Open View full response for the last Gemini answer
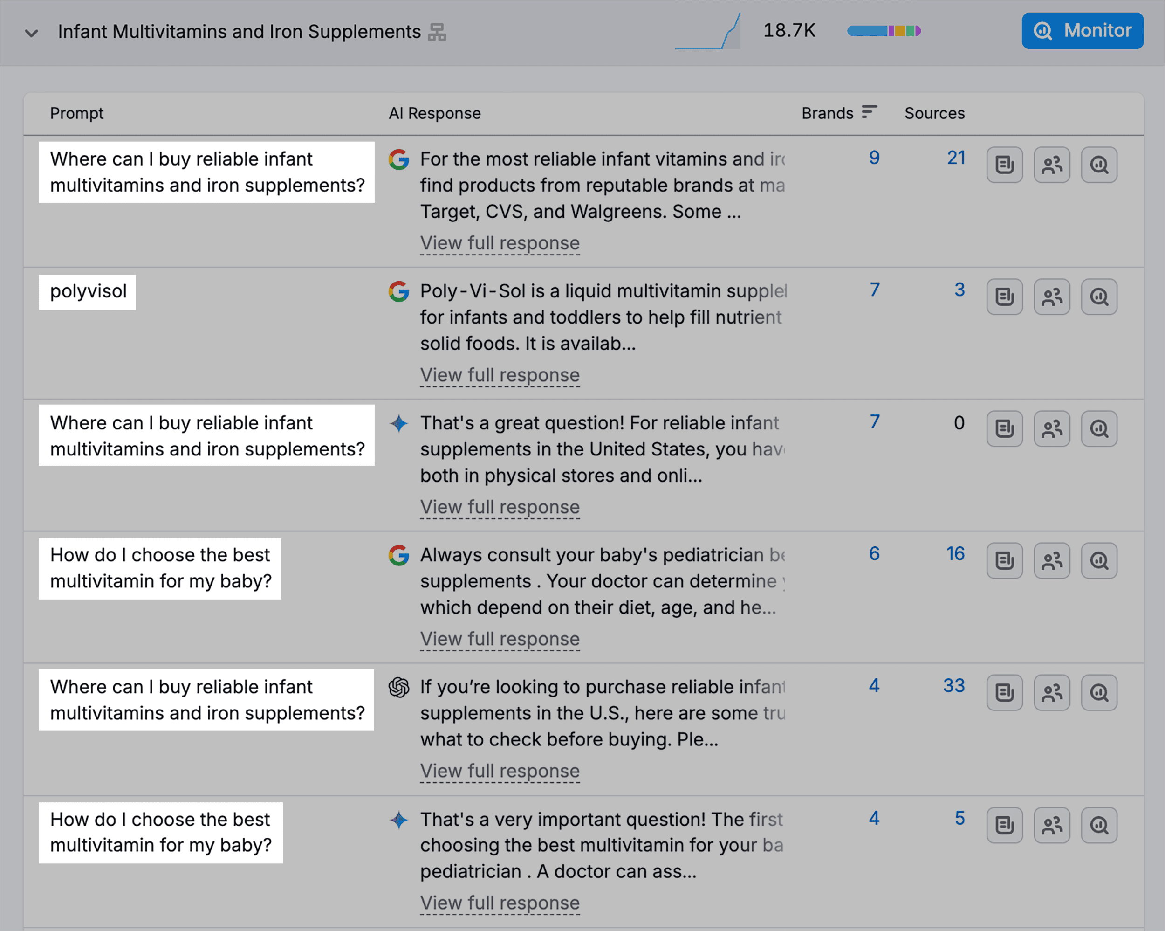The width and height of the screenshot is (1165, 931). point(500,903)
